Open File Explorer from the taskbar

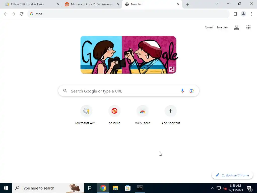tap(115, 188)
